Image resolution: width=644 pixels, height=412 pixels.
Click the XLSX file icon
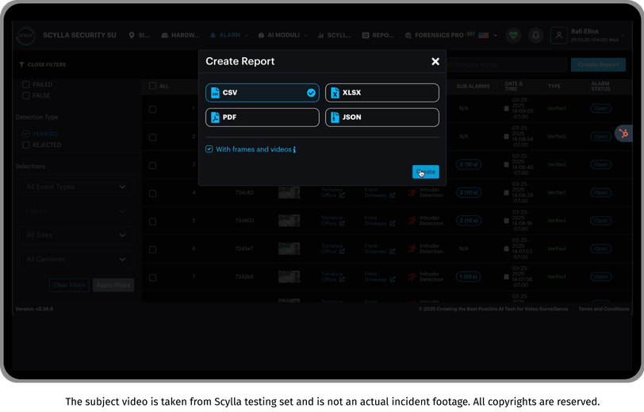[335, 93]
